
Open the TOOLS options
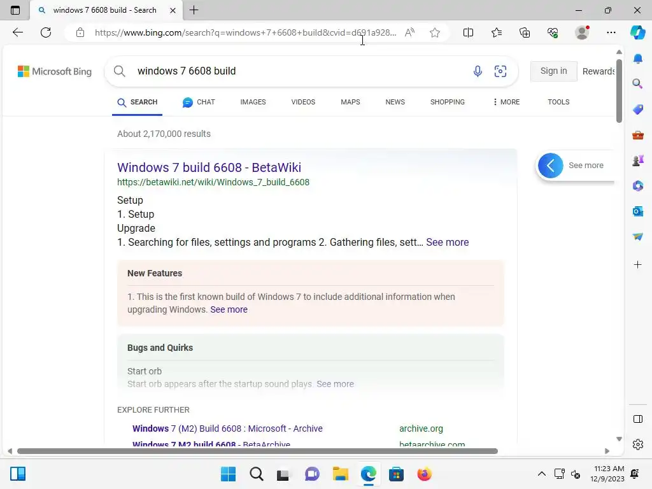(558, 103)
